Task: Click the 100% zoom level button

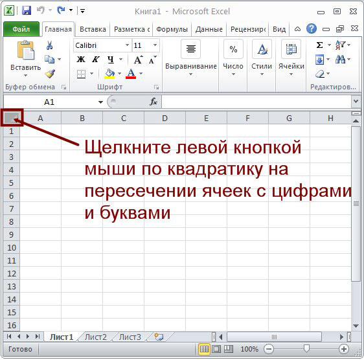Action: 249,349
